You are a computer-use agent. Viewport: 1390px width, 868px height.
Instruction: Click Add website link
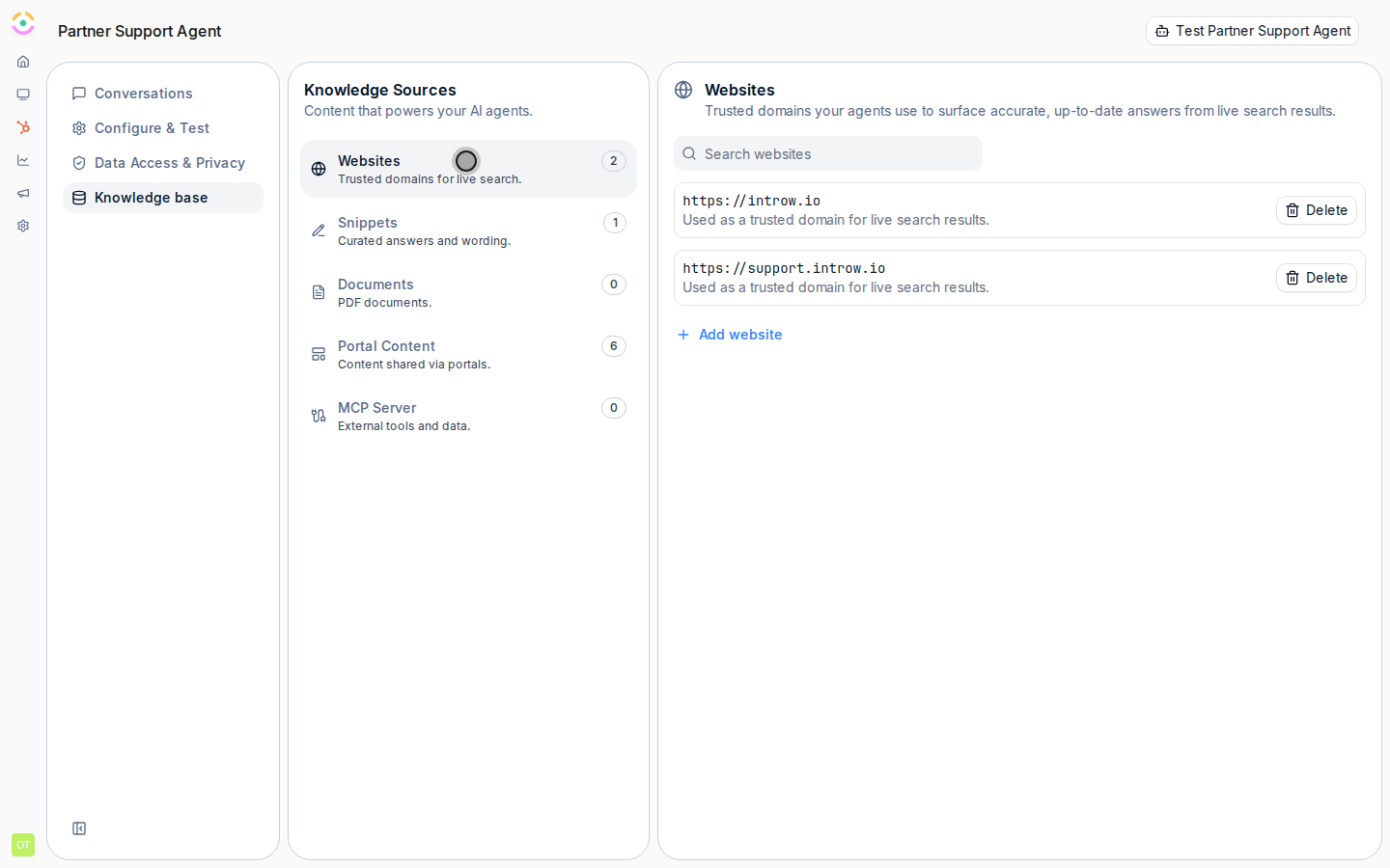coord(730,335)
